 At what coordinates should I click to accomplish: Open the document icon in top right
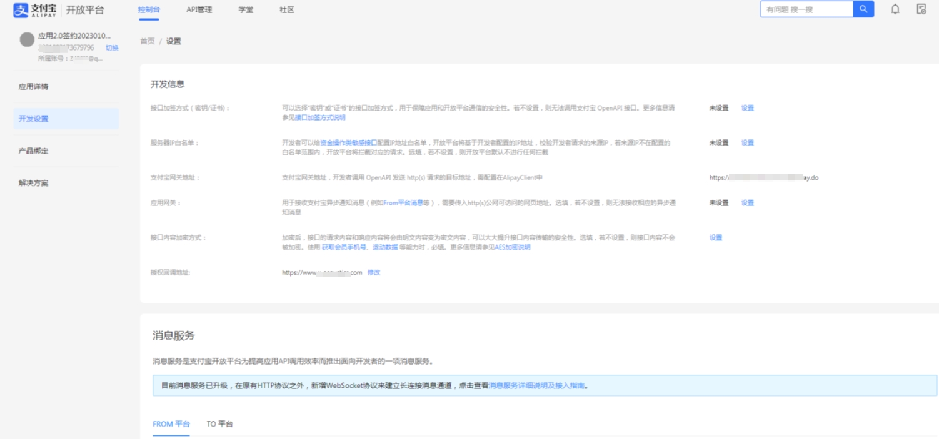click(921, 9)
